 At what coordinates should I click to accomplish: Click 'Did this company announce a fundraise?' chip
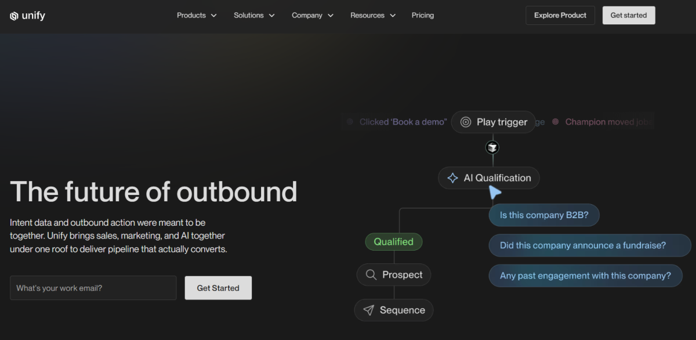[x=589, y=245]
